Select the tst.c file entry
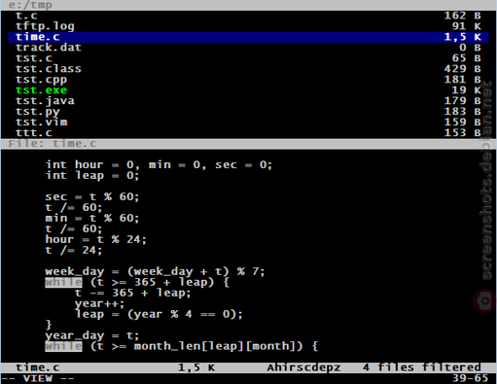The image size is (497, 384). click(248, 58)
